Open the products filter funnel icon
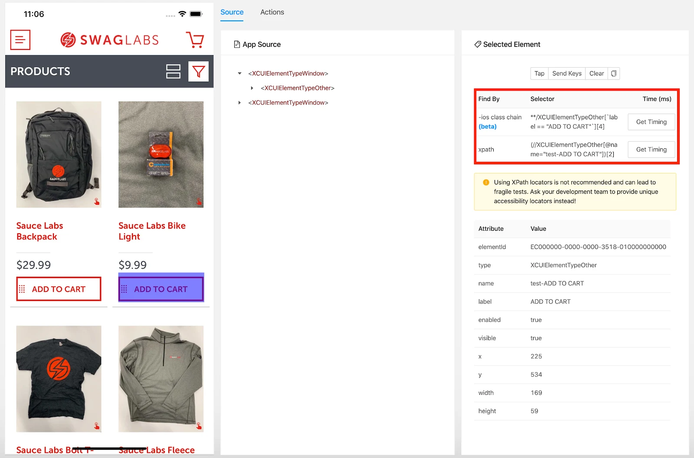The image size is (694, 458). pyautogui.click(x=198, y=72)
